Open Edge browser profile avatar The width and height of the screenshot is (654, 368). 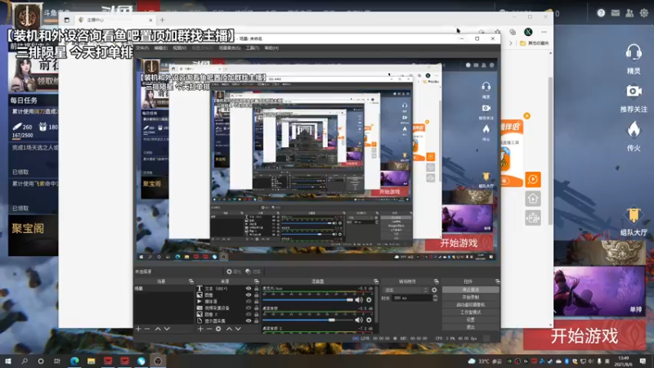528,32
